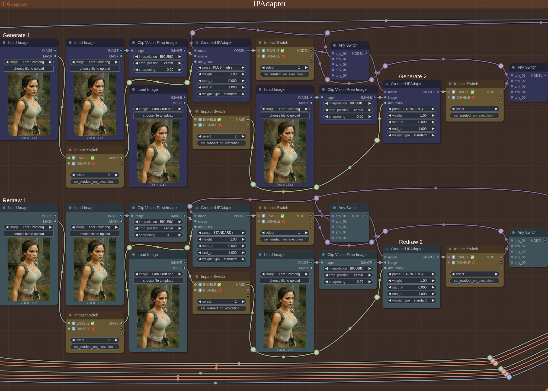Open weight_type dropdown in Redraw 2 Grouped IPAdapter
This screenshot has width=548, height=391.
[x=411, y=300]
